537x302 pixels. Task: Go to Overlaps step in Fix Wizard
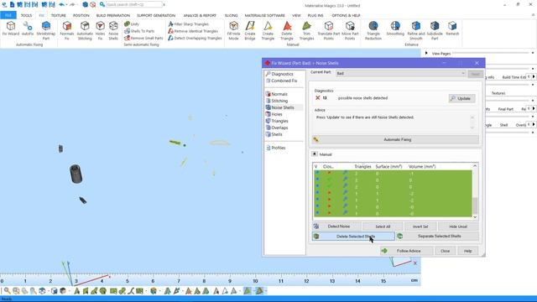tap(277, 128)
